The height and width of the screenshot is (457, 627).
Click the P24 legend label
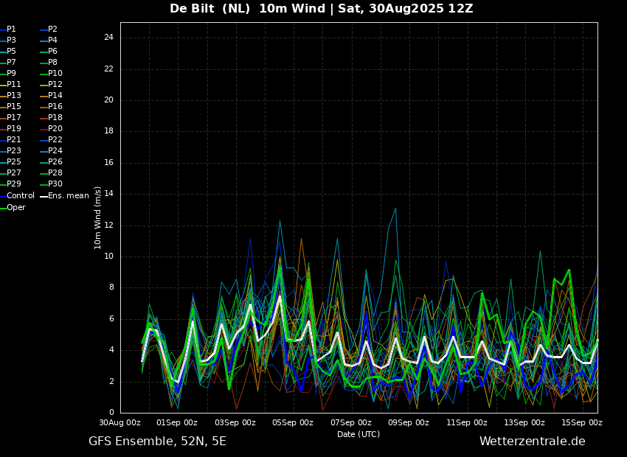[52, 150]
